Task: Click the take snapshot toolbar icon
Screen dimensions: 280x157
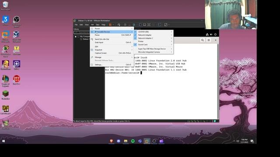Action: point(125,25)
